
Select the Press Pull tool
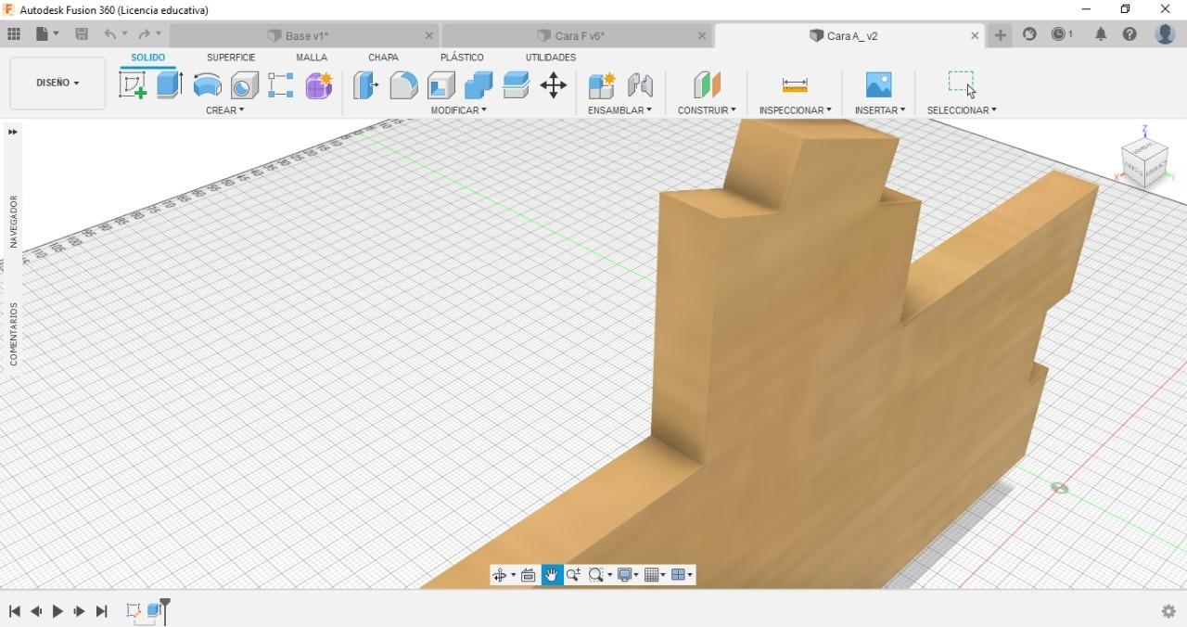point(366,85)
